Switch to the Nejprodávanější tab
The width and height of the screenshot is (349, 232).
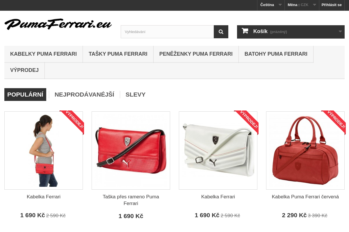[84, 95]
